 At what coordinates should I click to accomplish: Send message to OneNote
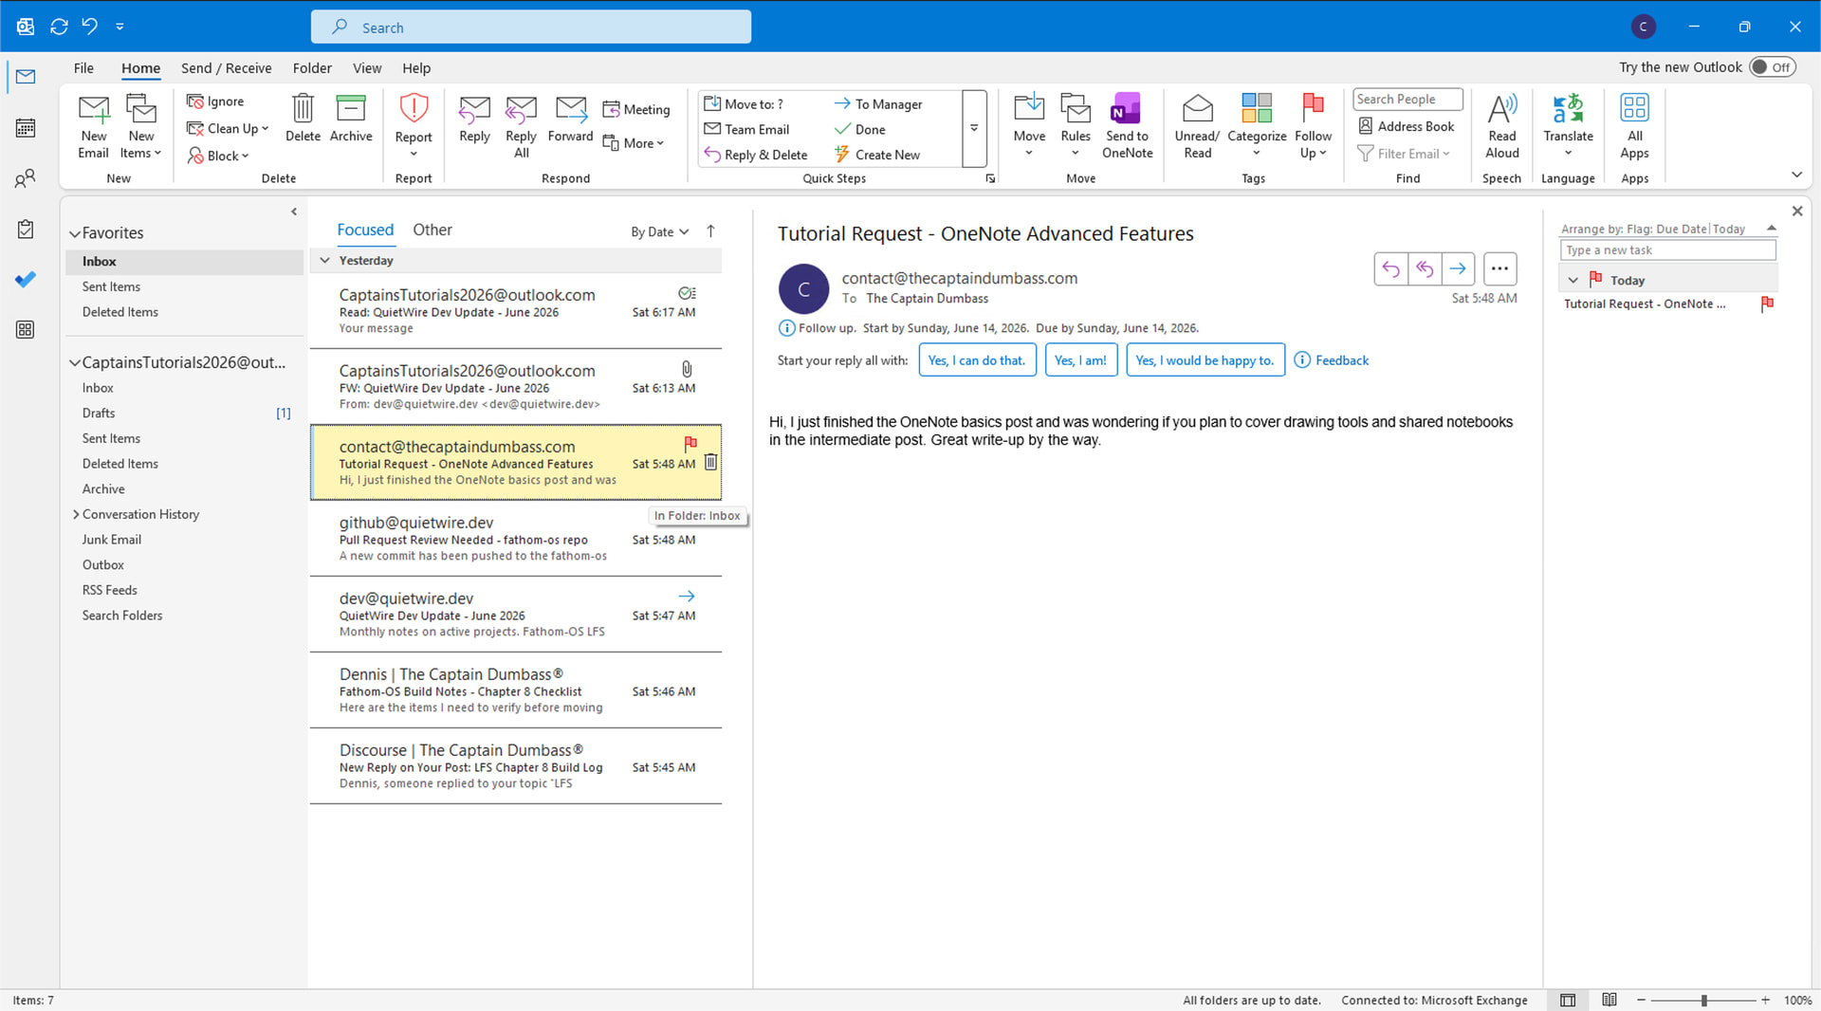tap(1127, 126)
